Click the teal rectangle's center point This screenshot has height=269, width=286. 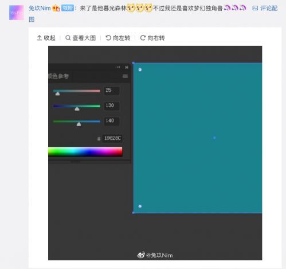[214, 138]
